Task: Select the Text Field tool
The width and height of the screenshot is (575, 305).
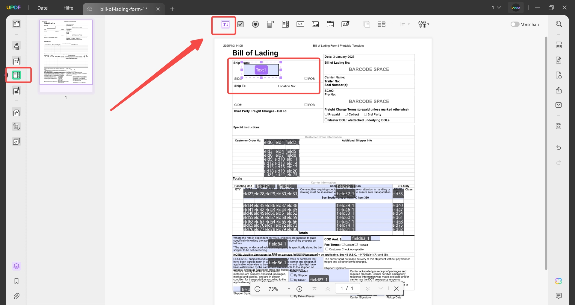Action: [225, 24]
